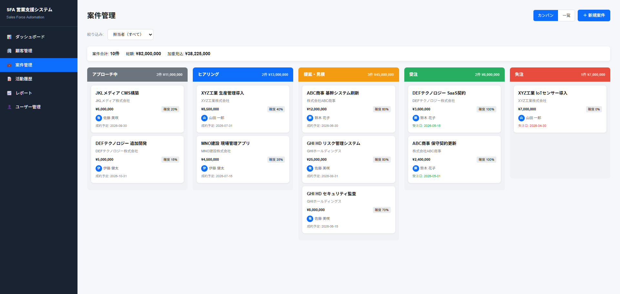Click 総額 ¥82,000,000 summary

tap(143, 54)
